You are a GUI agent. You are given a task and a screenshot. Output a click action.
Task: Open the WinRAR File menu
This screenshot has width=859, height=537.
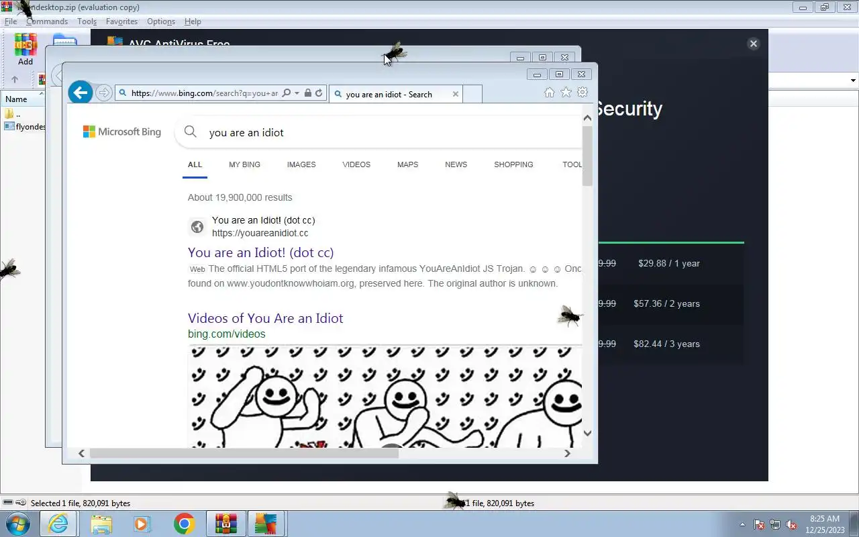point(11,21)
